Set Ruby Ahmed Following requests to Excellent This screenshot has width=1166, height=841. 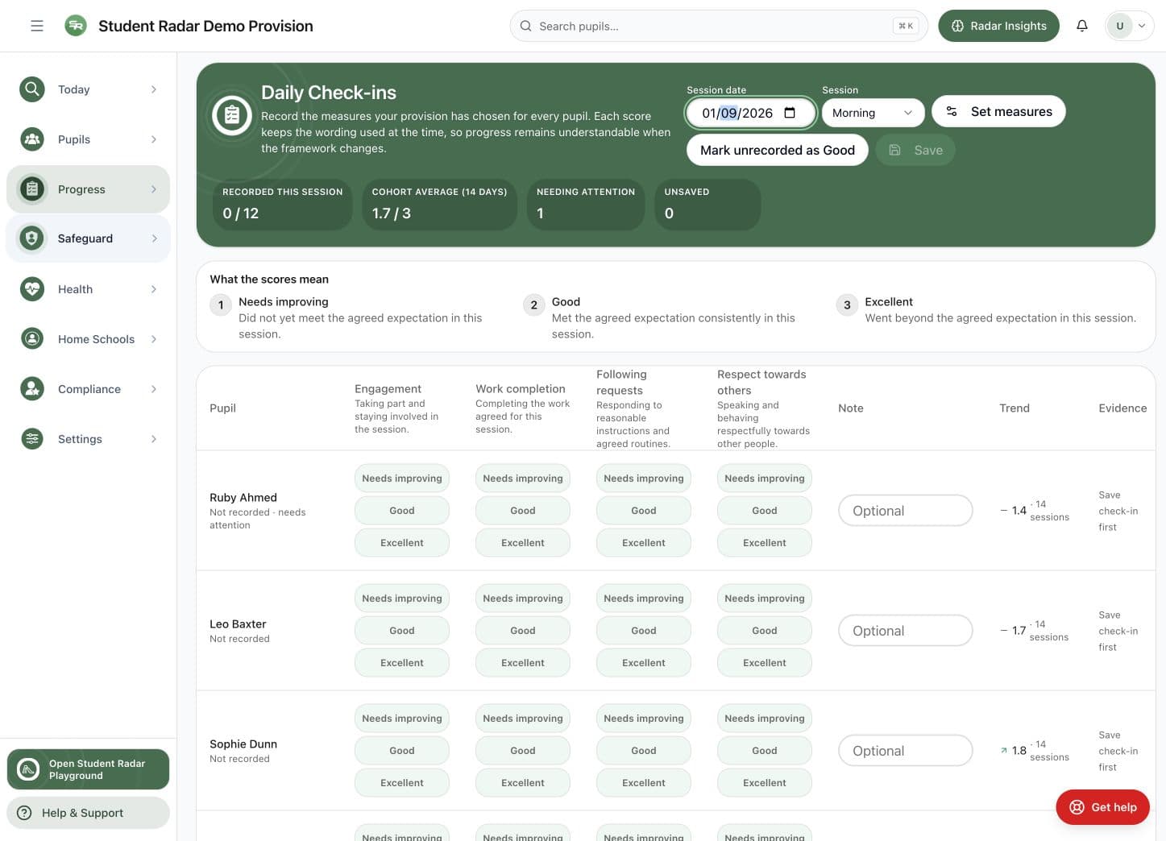coord(644,543)
